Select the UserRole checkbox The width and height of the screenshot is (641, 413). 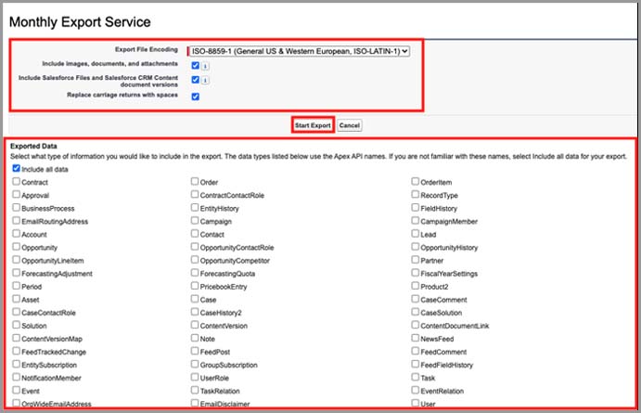(x=196, y=378)
